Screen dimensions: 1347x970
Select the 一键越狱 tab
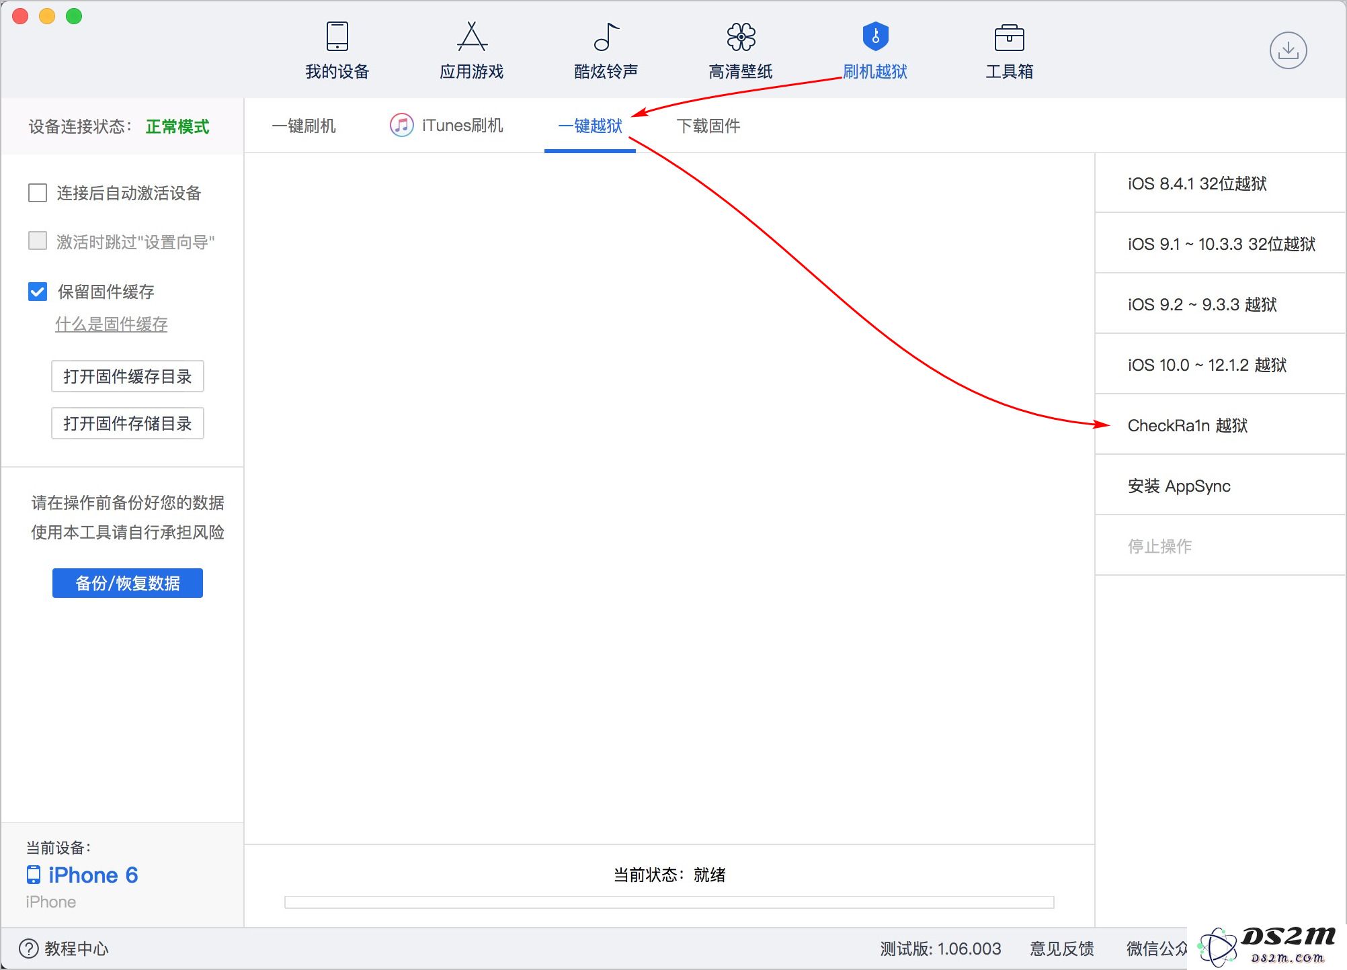coord(590,126)
